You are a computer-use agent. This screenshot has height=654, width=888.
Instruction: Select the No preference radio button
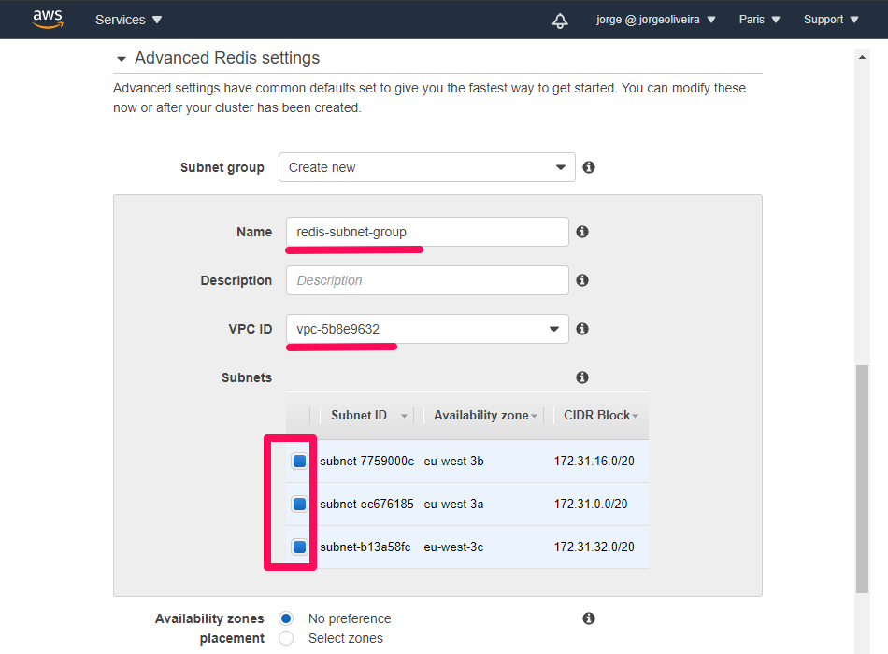pos(287,618)
